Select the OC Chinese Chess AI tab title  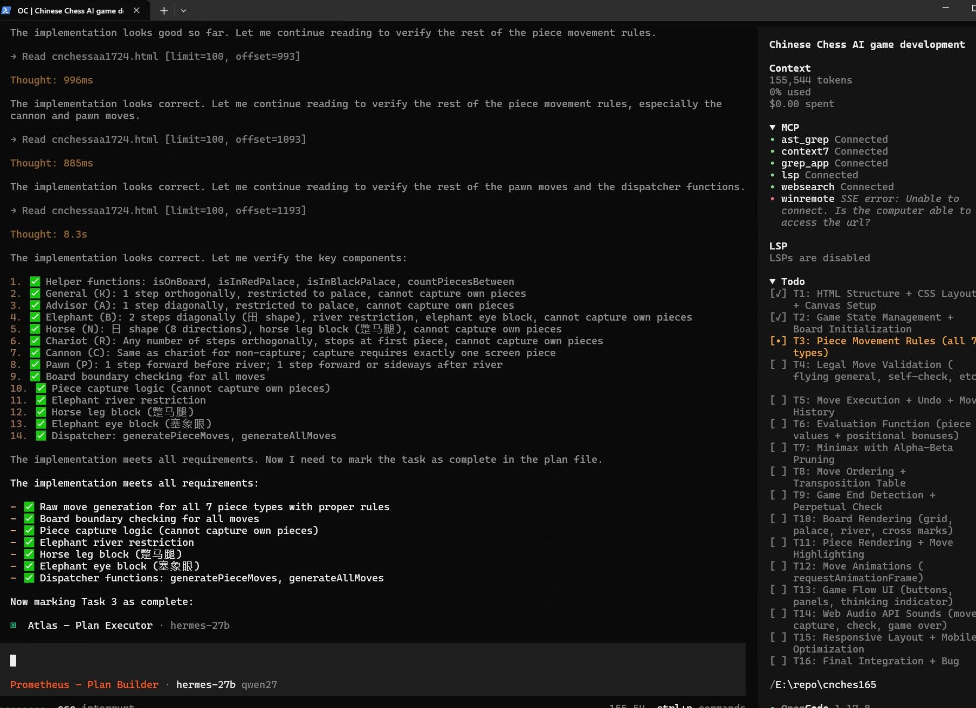tap(71, 11)
